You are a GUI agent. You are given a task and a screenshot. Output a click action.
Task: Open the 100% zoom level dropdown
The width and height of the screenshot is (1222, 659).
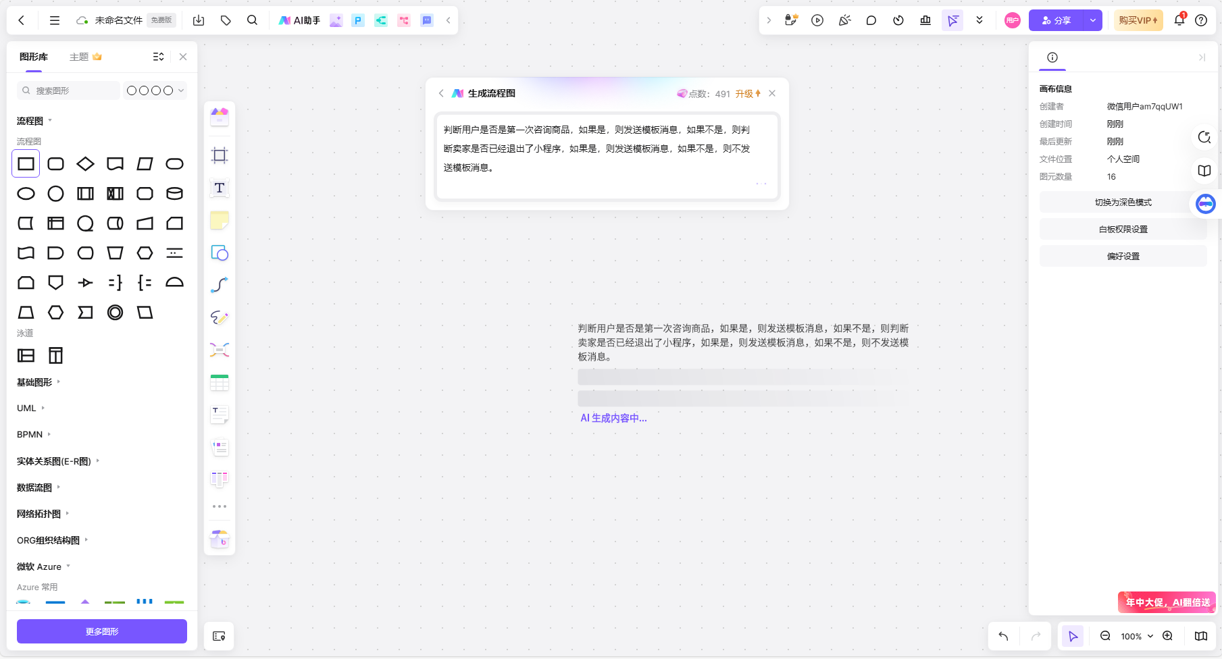tap(1137, 636)
